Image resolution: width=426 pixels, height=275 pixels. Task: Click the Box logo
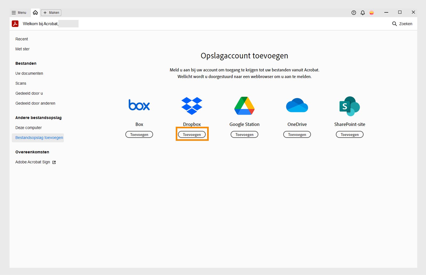coord(139,105)
